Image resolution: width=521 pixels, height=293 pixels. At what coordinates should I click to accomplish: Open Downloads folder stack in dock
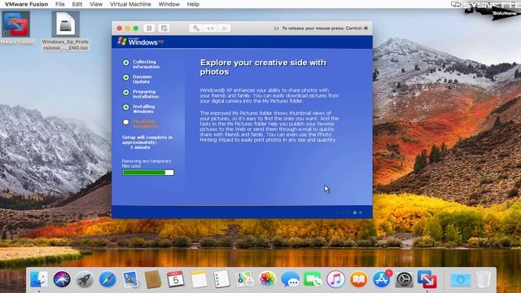[x=461, y=280]
